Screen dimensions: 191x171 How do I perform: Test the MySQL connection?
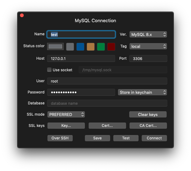126,138
